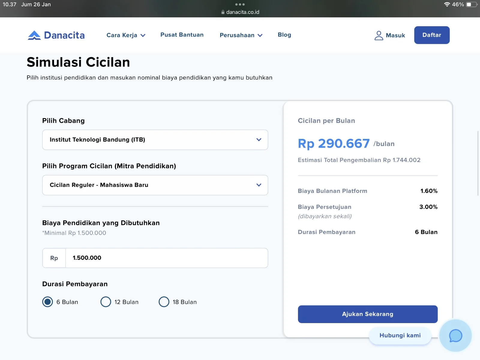The height and width of the screenshot is (360, 480).
Task: Click the Rp 290.667 monthly installment amount
Action: click(x=334, y=143)
